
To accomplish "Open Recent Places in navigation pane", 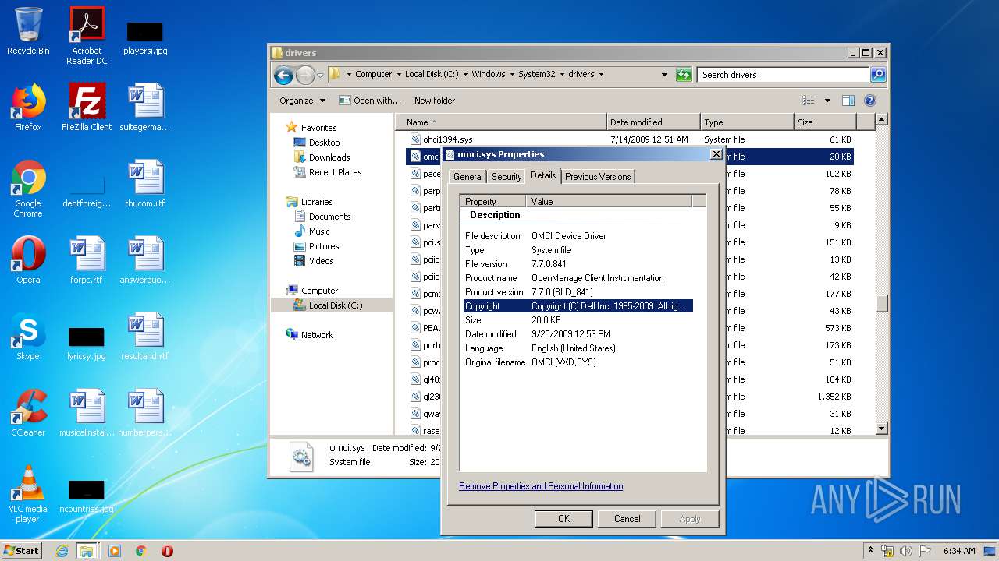I will coord(335,172).
